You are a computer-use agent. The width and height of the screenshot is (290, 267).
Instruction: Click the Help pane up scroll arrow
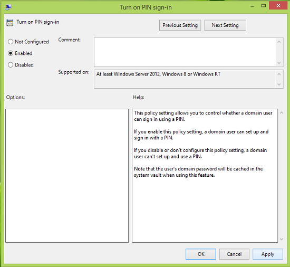pyautogui.click(x=282, y=113)
